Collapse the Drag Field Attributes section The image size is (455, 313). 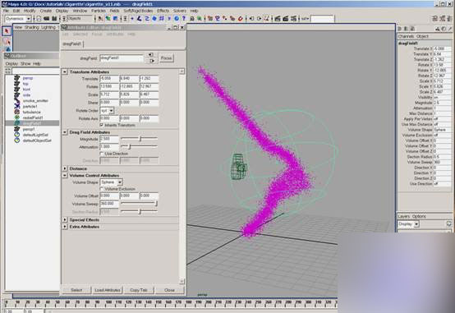[x=65, y=132]
